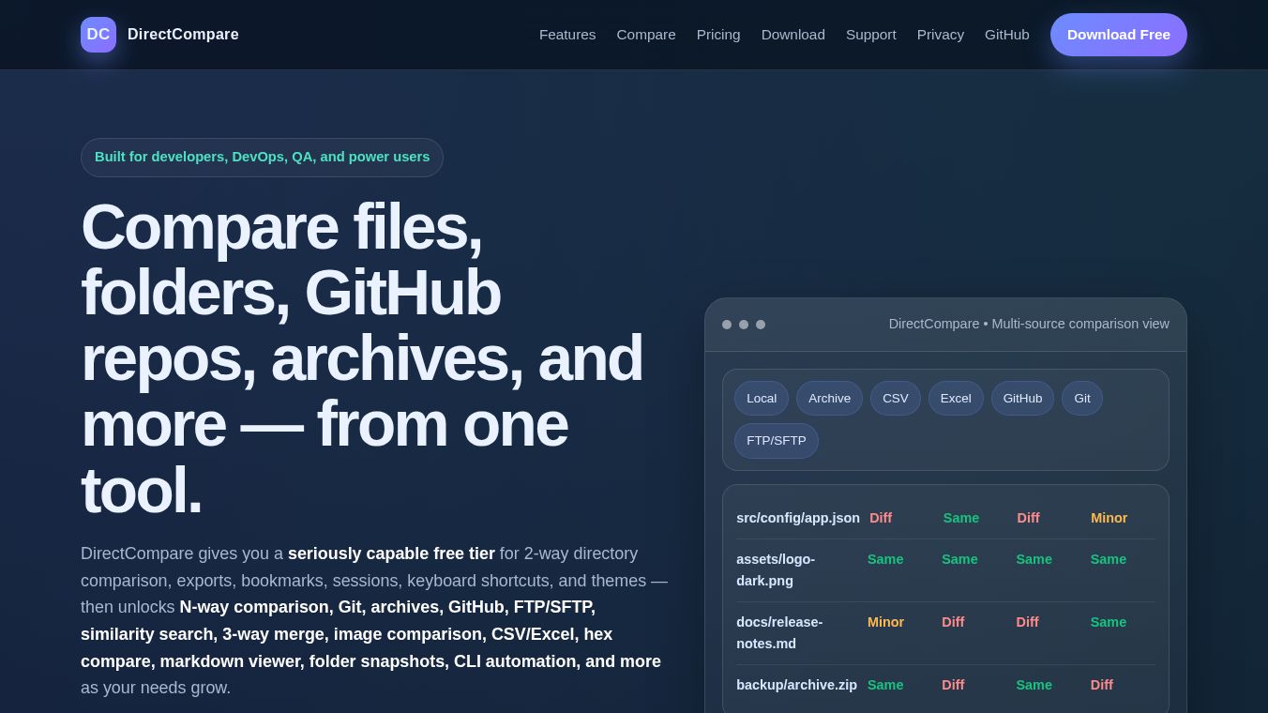Click the DC logo icon
The image size is (1268, 713).
(x=98, y=35)
